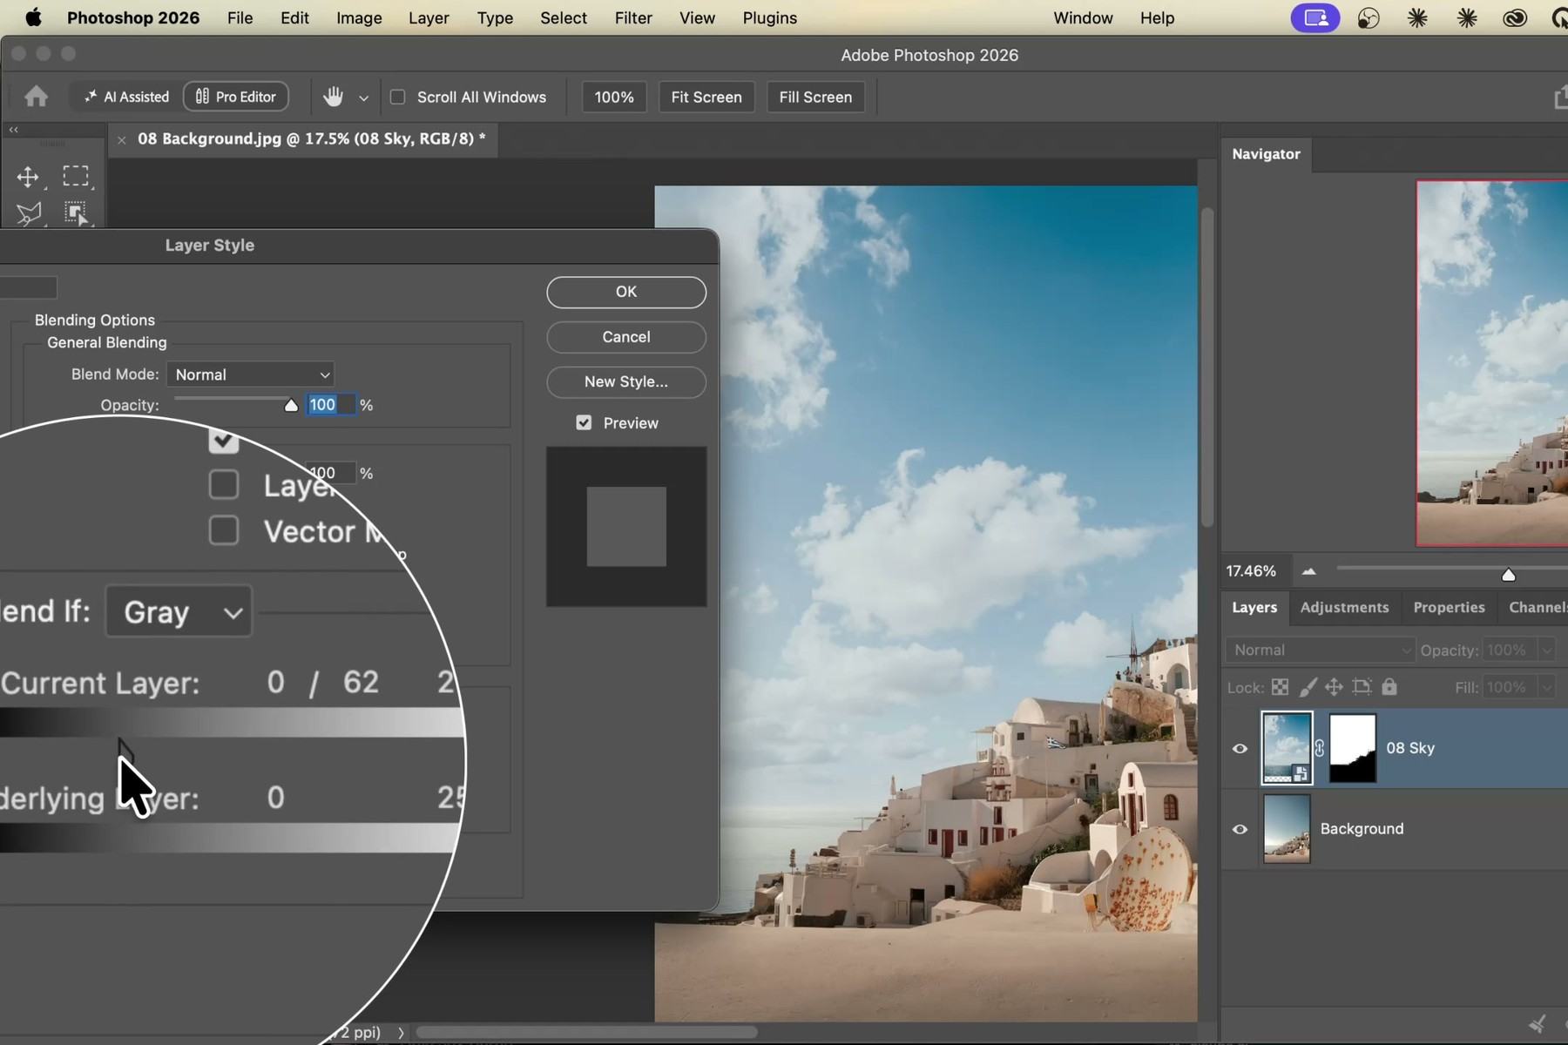Click the brush icon at Layers panel bottom

(x=1538, y=1024)
